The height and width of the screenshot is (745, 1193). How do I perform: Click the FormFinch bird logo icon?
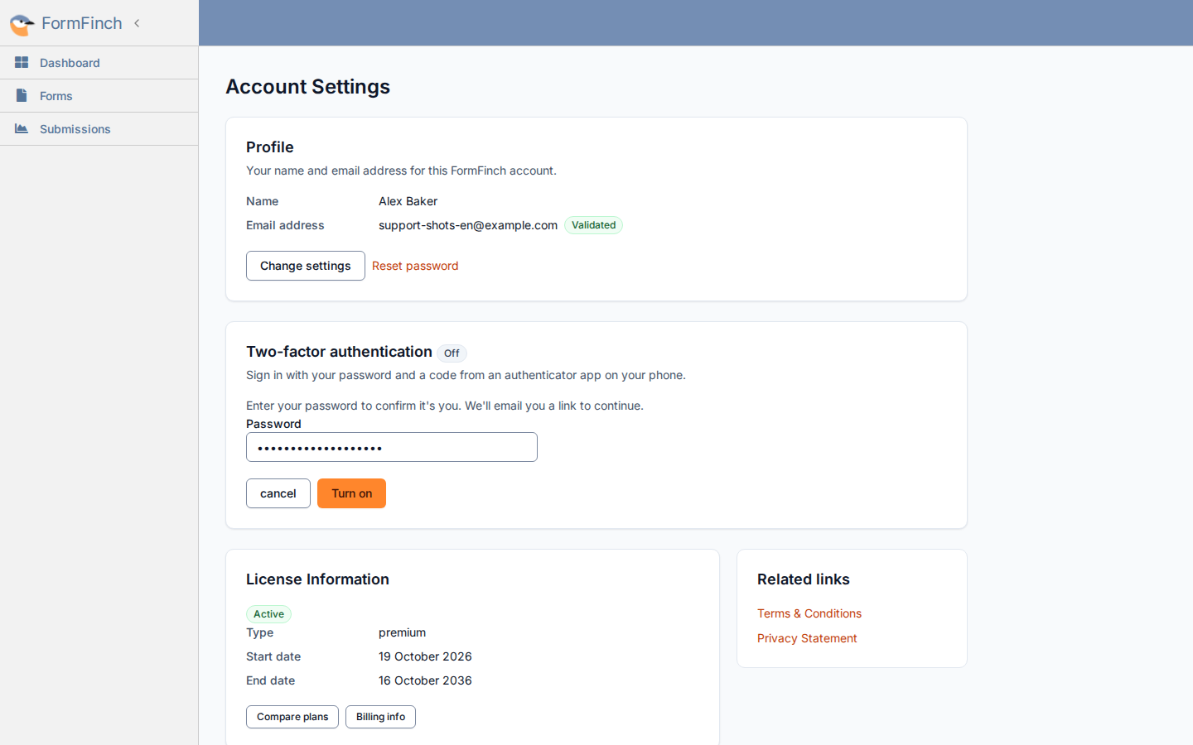pyautogui.click(x=22, y=24)
